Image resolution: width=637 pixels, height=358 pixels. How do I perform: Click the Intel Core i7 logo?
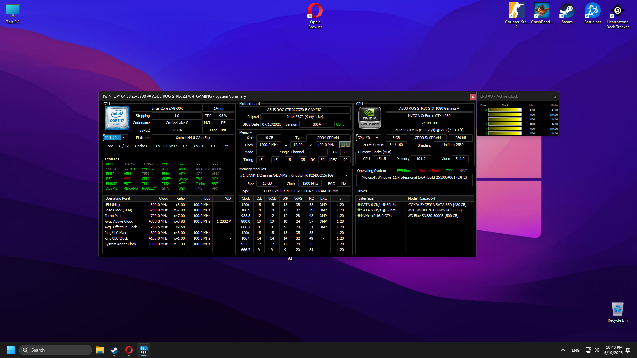[x=117, y=118]
